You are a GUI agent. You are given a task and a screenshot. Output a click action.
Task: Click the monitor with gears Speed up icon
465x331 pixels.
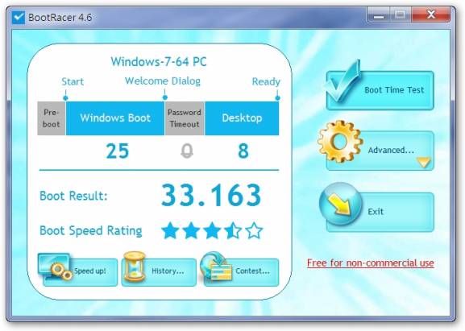tap(55, 267)
